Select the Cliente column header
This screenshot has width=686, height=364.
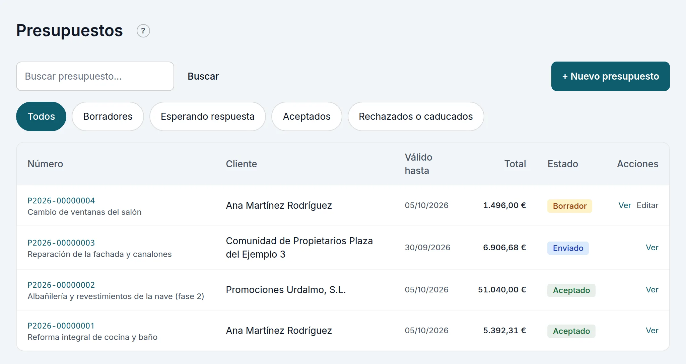[241, 164]
